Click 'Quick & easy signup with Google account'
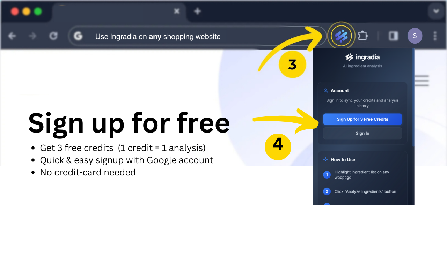 click(x=126, y=160)
